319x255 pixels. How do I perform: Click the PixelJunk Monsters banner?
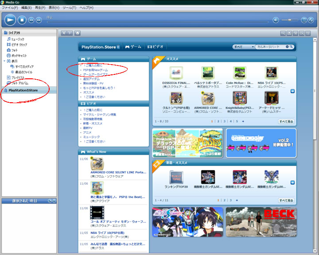[187, 143]
